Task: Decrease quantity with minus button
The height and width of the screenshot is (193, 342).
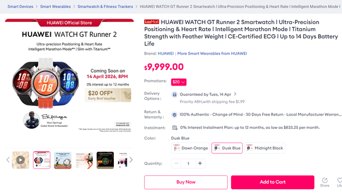Action: coord(176,163)
